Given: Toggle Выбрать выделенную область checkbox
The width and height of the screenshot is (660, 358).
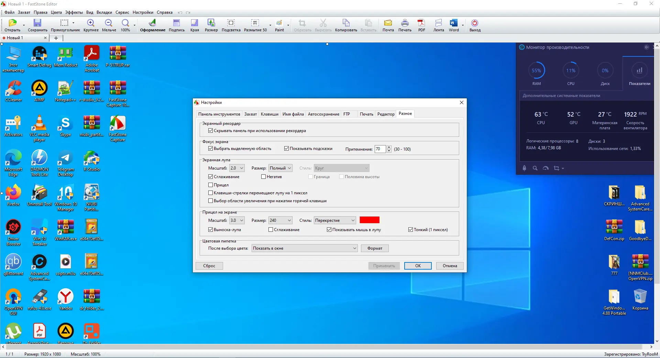Looking at the screenshot, I should [211, 149].
